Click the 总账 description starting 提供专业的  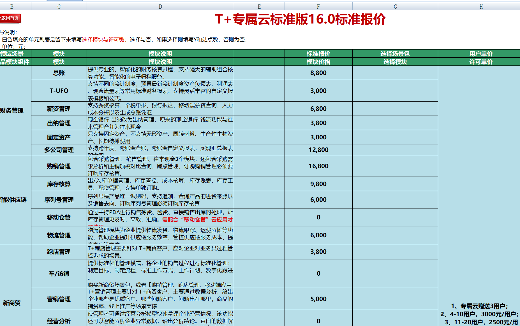(160, 73)
